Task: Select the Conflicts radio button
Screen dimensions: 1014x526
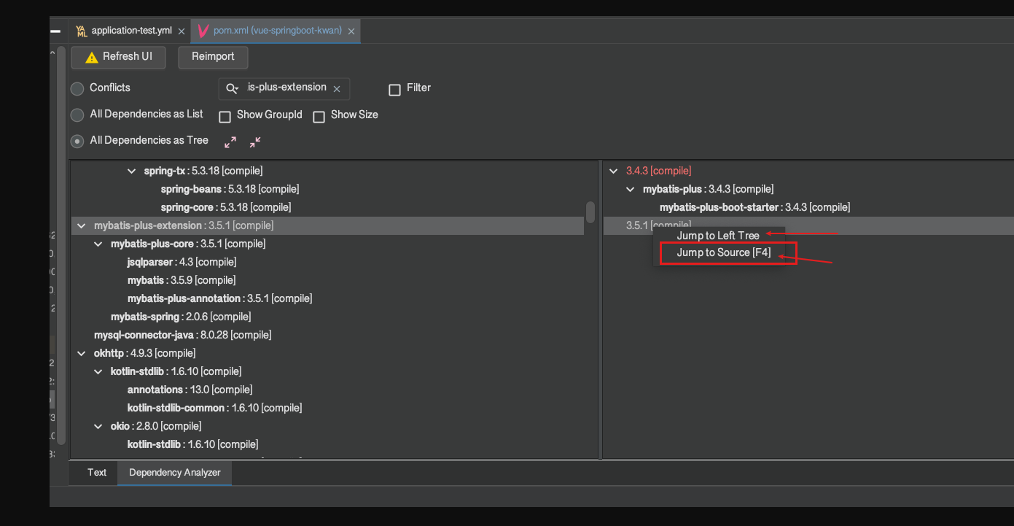Action: pos(77,89)
